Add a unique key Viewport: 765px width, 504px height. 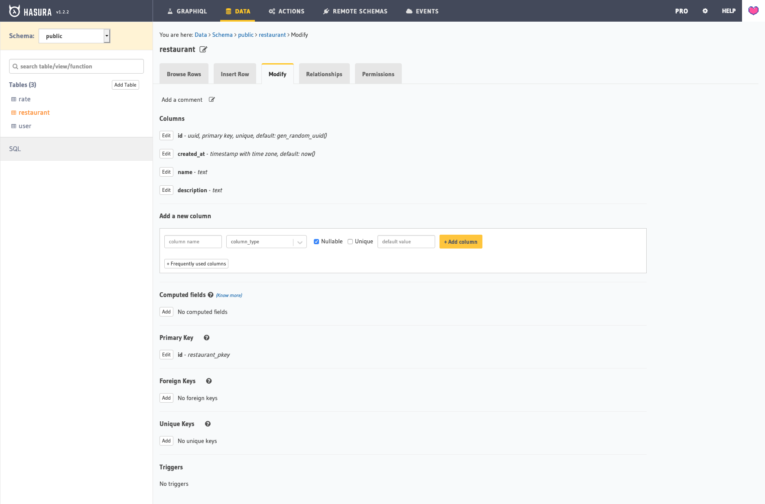166,441
